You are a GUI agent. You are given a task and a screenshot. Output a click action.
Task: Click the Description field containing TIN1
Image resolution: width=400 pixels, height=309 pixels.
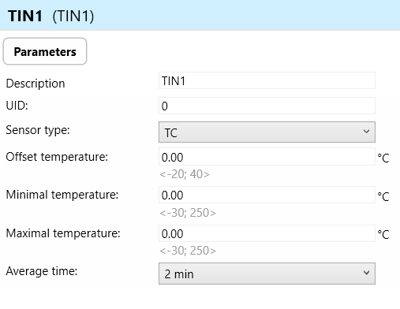[267, 80]
